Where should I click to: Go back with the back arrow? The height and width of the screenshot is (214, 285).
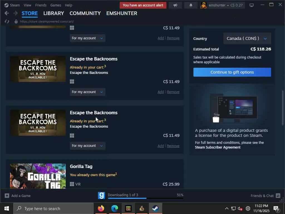pos(7,13)
